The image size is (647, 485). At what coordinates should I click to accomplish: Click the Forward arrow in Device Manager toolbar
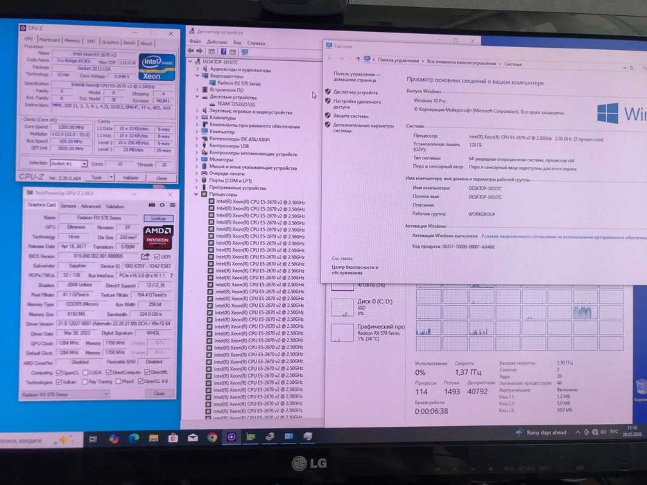point(200,51)
